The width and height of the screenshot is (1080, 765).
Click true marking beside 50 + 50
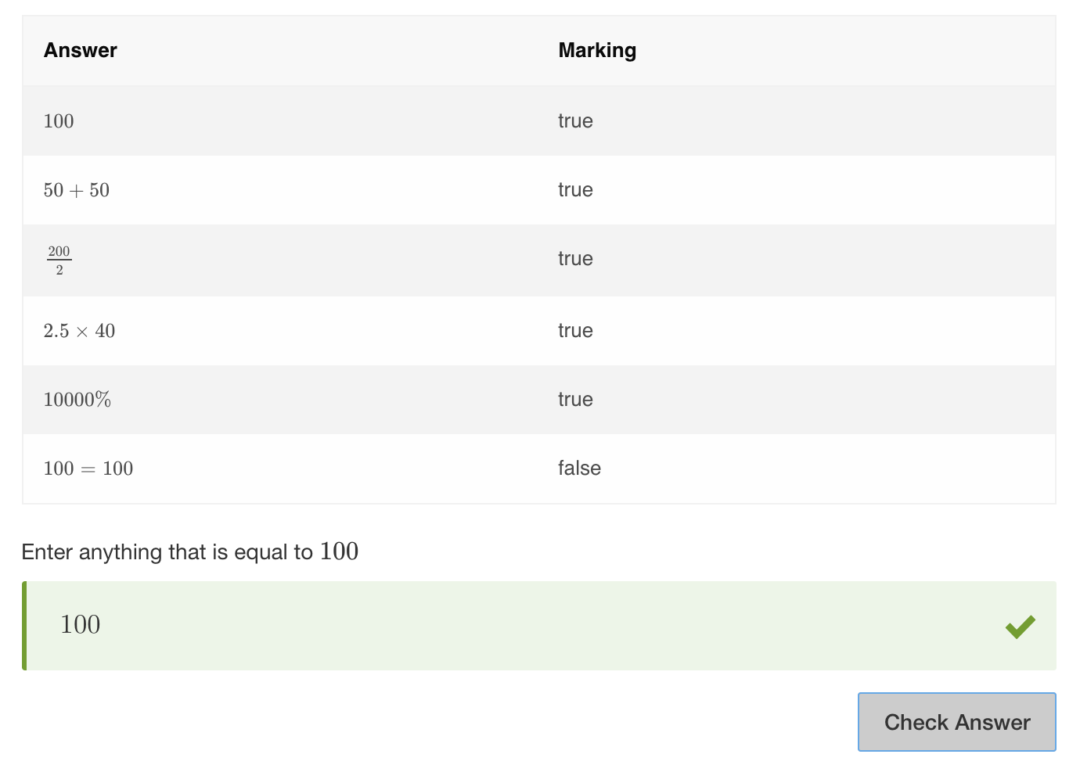[x=575, y=190]
